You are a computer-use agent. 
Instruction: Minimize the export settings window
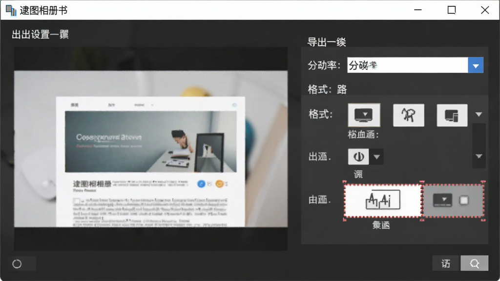(418, 10)
